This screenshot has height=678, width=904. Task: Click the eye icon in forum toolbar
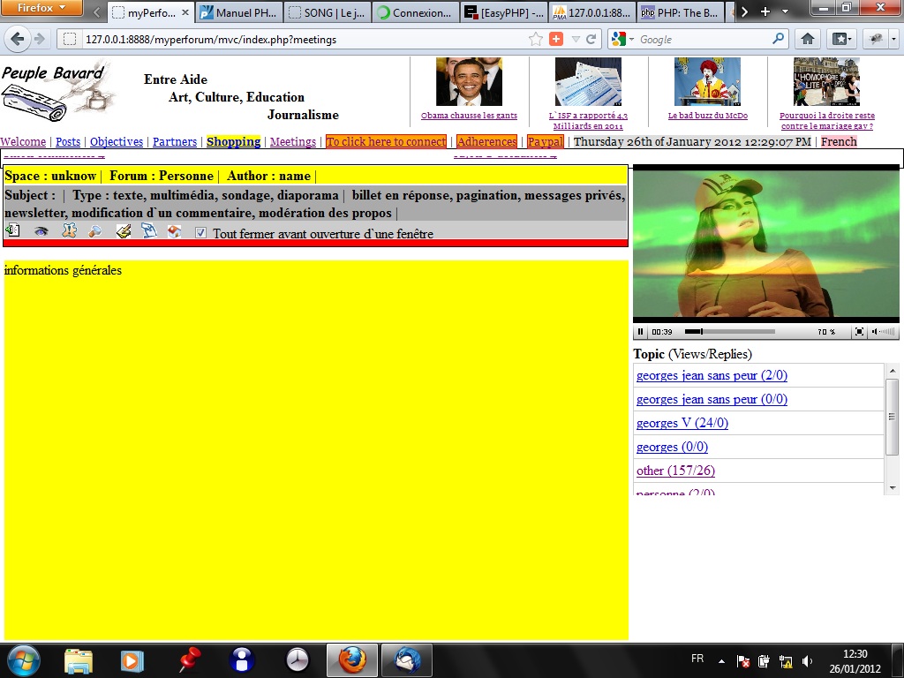tap(41, 232)
